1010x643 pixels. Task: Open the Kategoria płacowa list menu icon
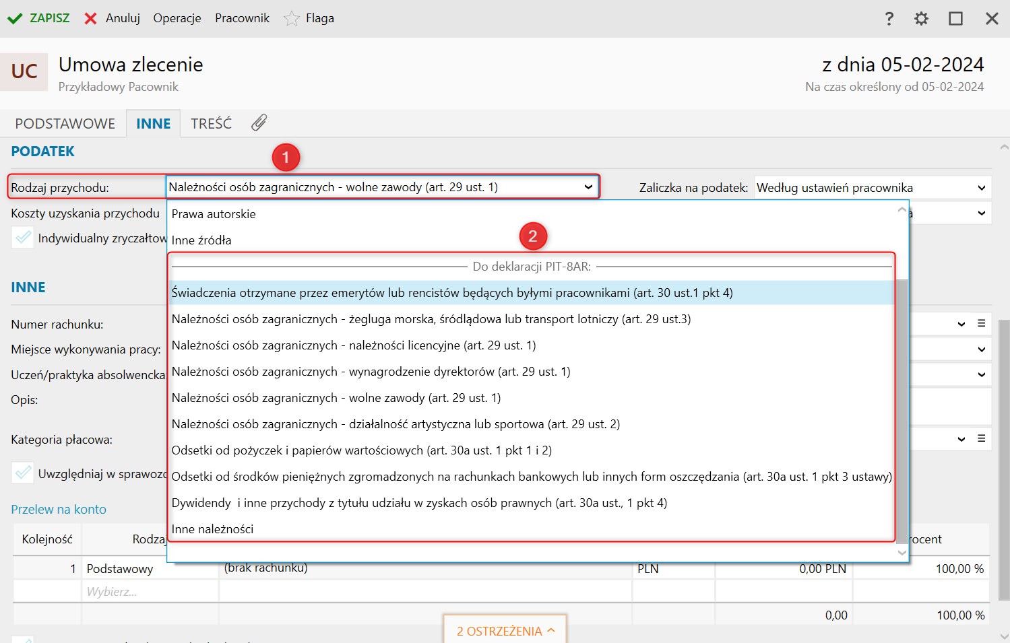tap(982, 439)
